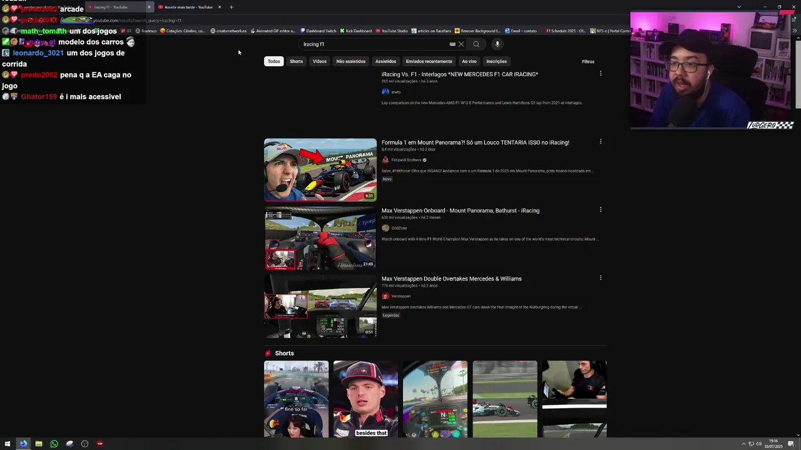Select the Inscrições filter chip
The height and width of the screenshot is (450, 801).
(497, 61)
